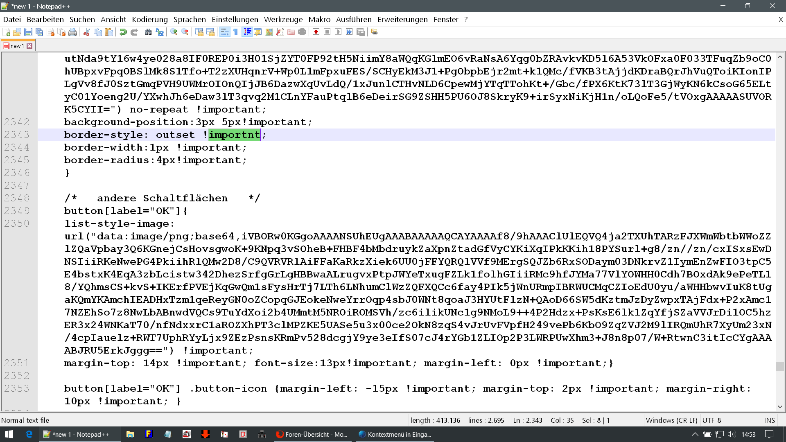This screenshot has width=786, height=442.
Task: Toggle indent guide toolbar button
Action: pos(247,32)
